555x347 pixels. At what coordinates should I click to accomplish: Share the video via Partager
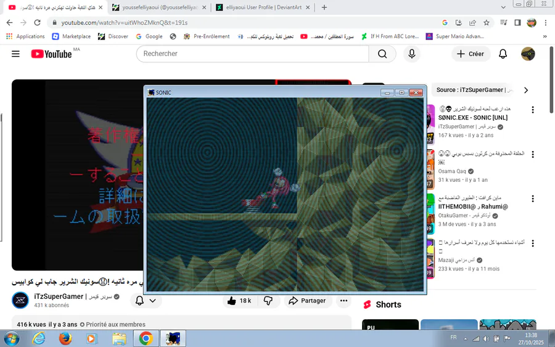click(x=307, y=301)
